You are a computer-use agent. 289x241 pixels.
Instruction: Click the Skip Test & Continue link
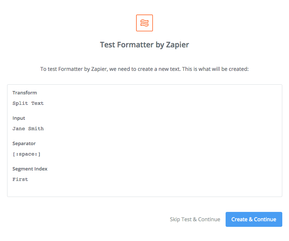[x=195, y=219]
